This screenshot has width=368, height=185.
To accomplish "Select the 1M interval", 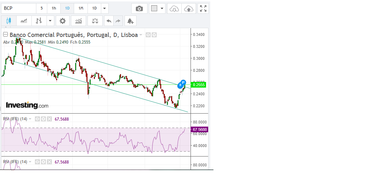I will pyautogui.click(x=81, y=8).
